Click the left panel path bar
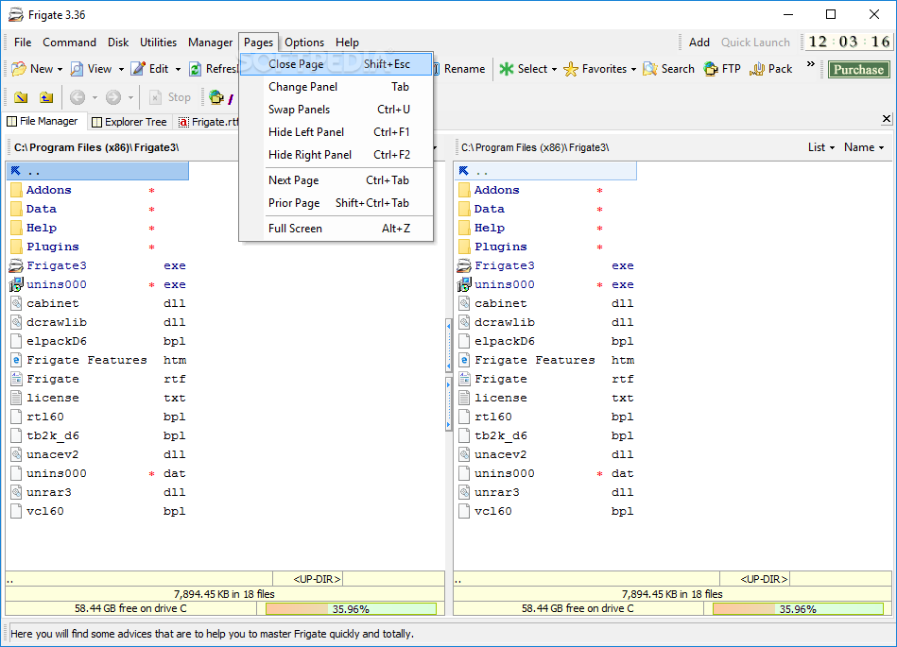The image size is (897, 647). click(x=123, y=147)
